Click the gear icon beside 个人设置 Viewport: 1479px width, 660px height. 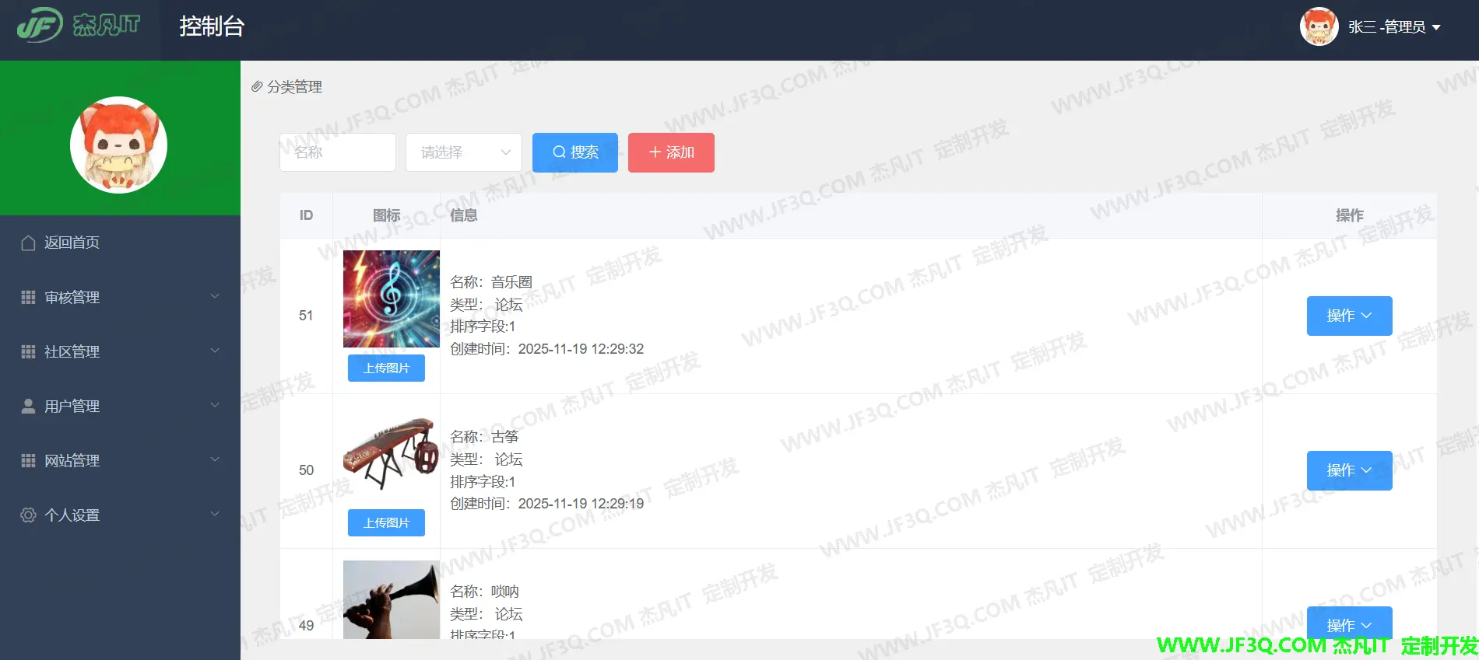click(28, 515)
